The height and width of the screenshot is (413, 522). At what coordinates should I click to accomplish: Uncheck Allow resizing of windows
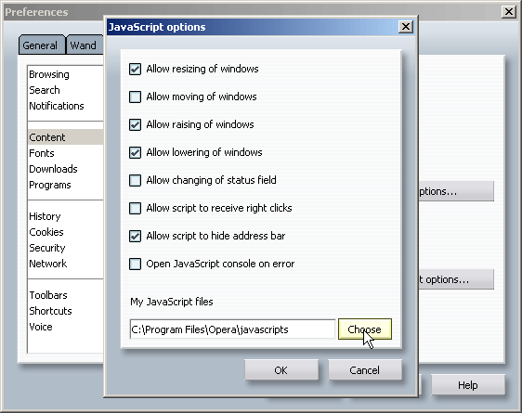point(135,70)
